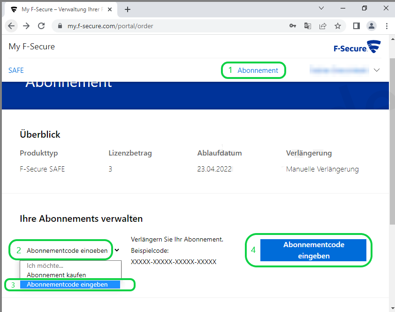Choose 'Abonnement kaufen' from the list
Screen dimensions: 395x312
70,275
